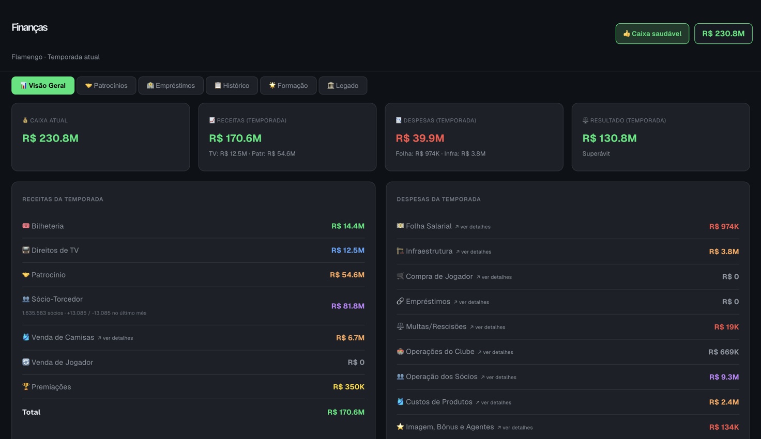Screen dimensions: 761x439
Task: Click the chart icon in Receitas (Temporada) card
Action: [x=212, y=120]
